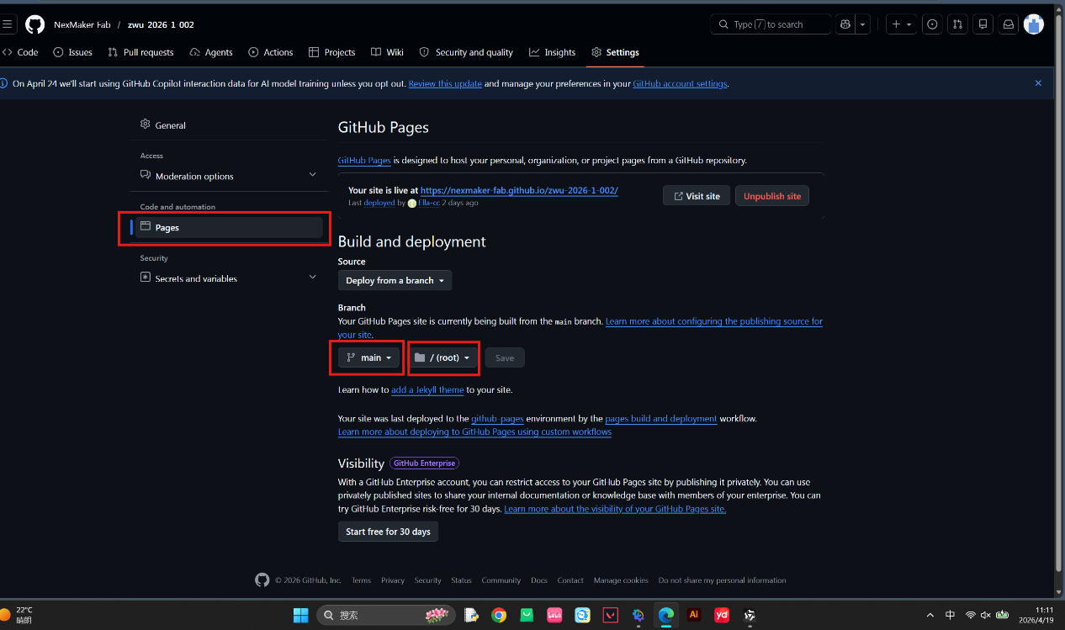Open Learn more about configuring publishing source link

pos(714,321)
